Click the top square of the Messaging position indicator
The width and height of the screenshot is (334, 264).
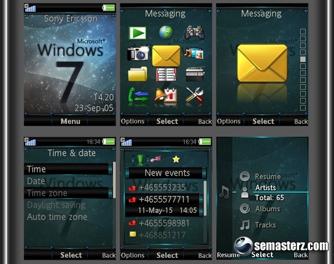(x=303, y=31)
